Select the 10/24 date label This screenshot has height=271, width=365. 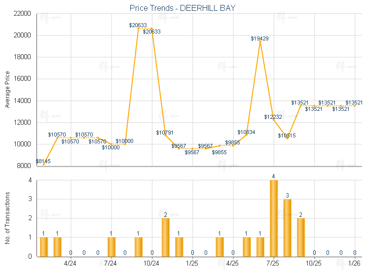pos(152,264)
